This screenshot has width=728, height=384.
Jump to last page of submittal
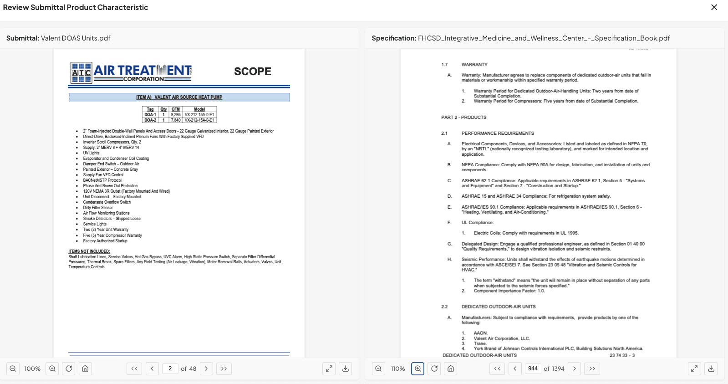[x=224, y=369]
